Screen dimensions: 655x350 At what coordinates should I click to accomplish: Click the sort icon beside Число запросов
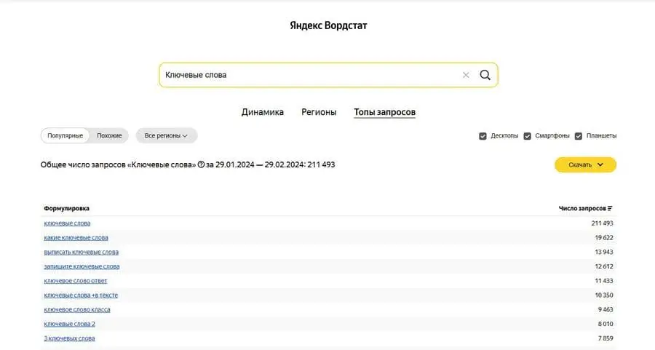coord(610,208)
